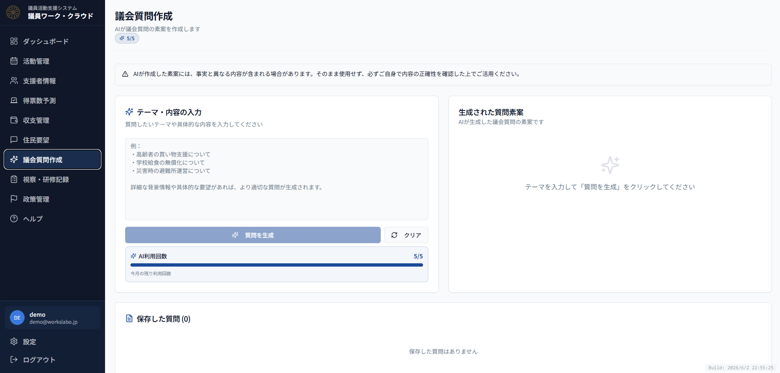Click the 保存した質問はありません message

[443, 352]
